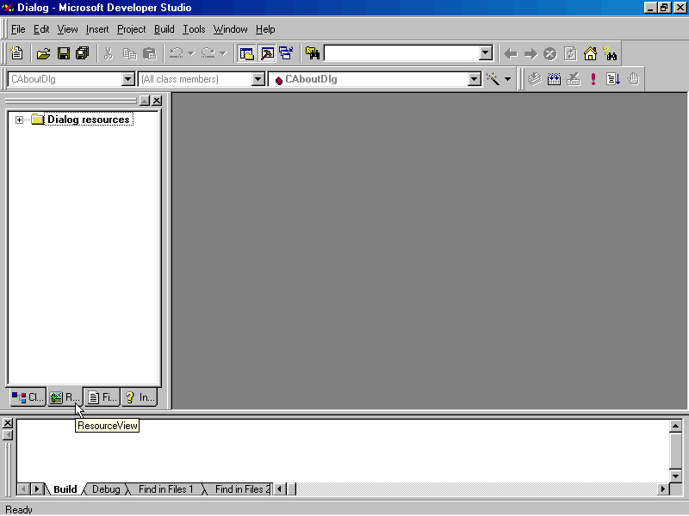Screen dimensions: 689x516
Task: Click the Search help icon
Action: [610, 54]
